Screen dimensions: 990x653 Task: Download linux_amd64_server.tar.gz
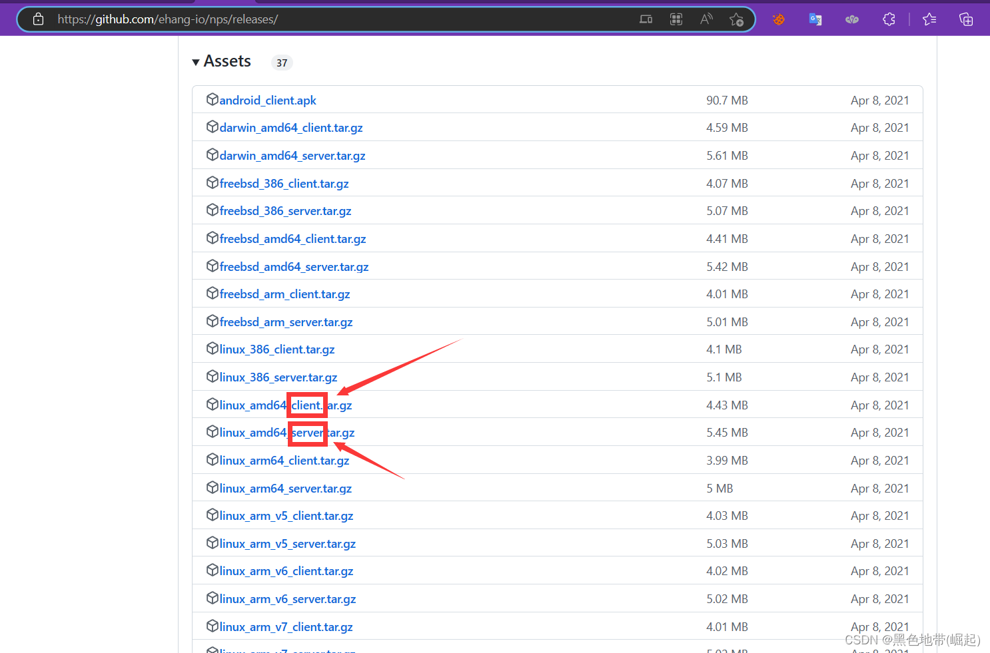click(x=287, y=433)
